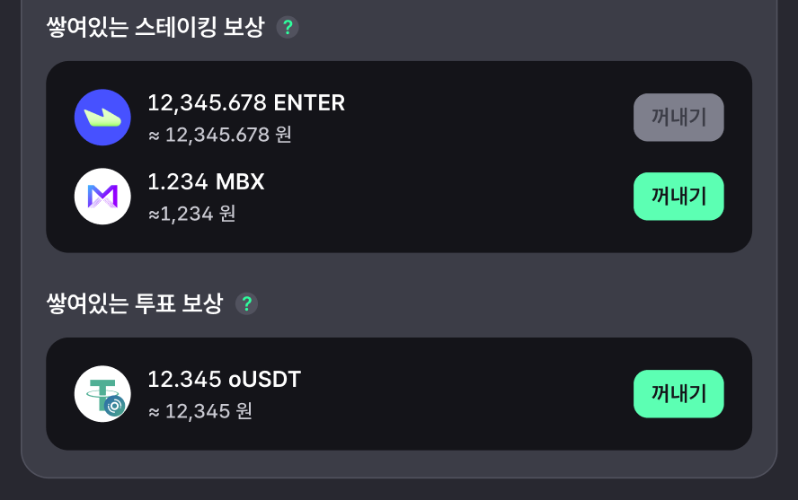
Task: Click the ≈1,234 원 value
Action: tap(192, 214)
